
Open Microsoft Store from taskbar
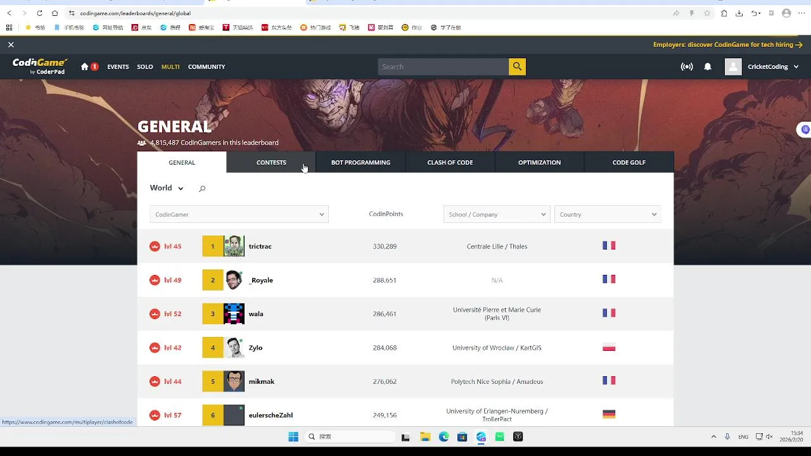463,436
